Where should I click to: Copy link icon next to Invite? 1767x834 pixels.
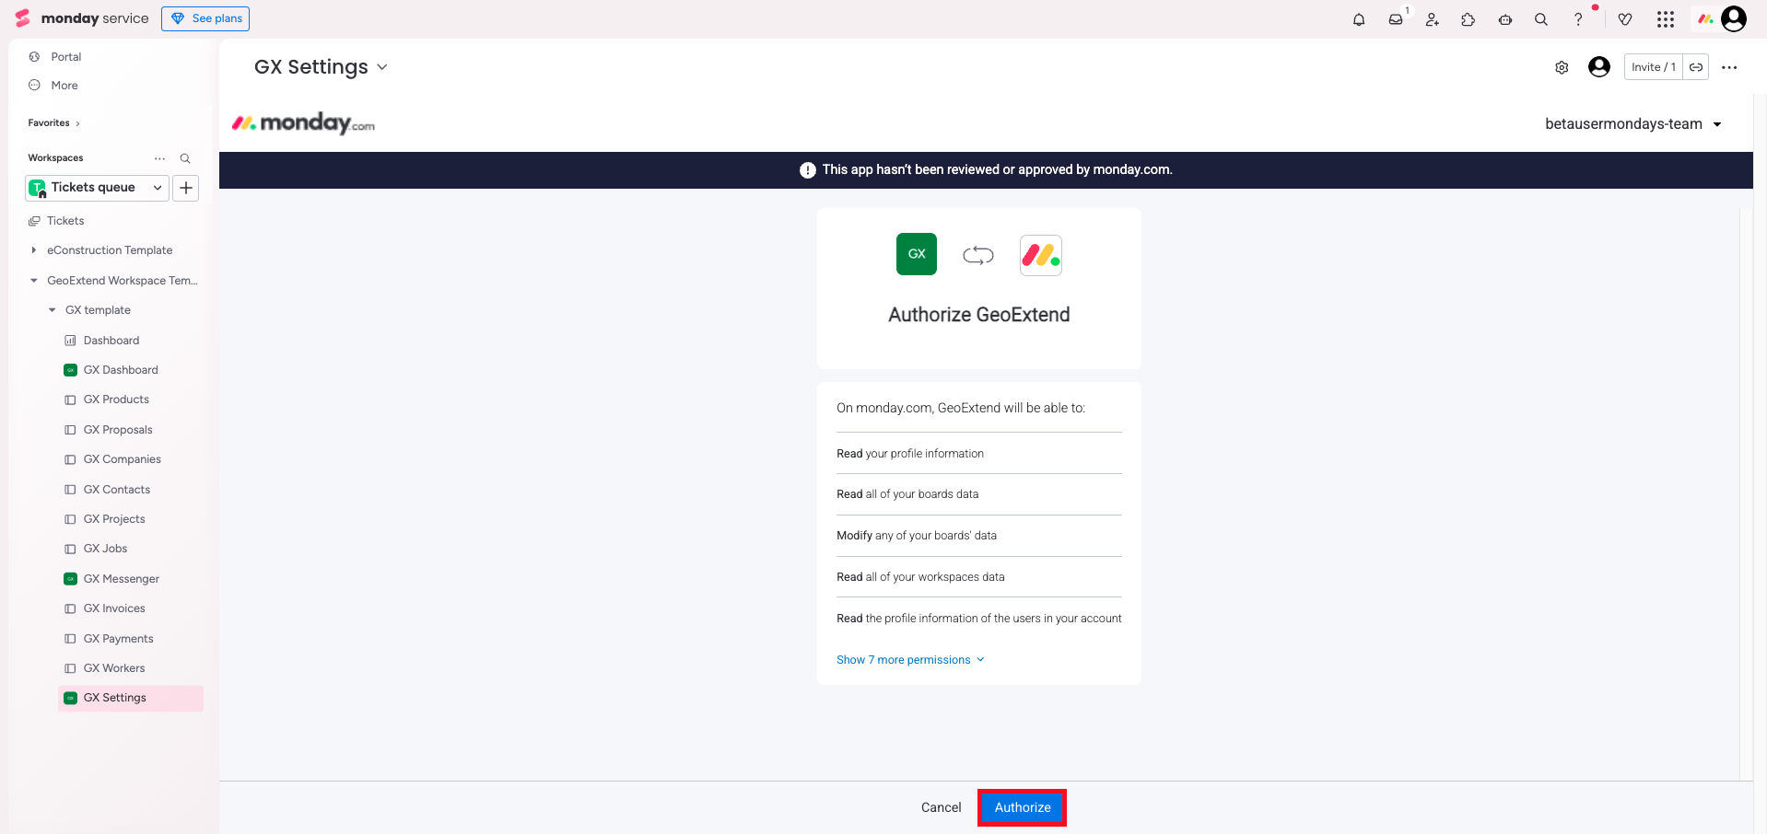(x=1696, y=67)
